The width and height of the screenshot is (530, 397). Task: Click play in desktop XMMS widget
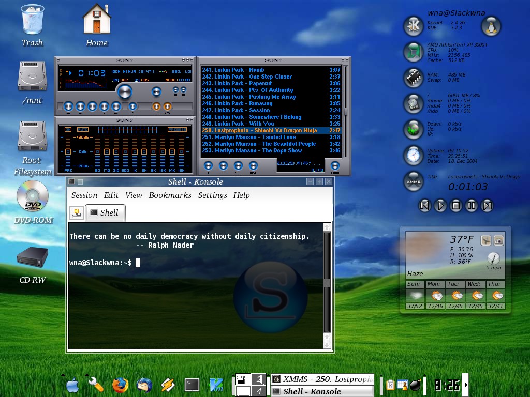[440, 205]
